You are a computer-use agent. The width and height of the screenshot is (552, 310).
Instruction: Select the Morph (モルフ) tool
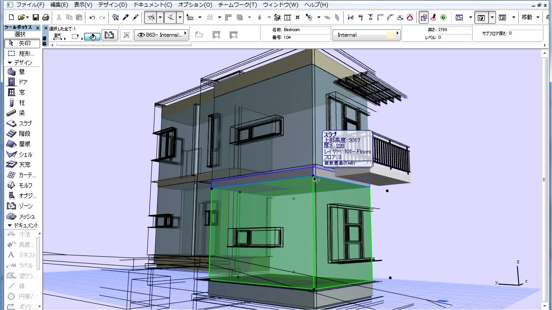tap(22, 185)
